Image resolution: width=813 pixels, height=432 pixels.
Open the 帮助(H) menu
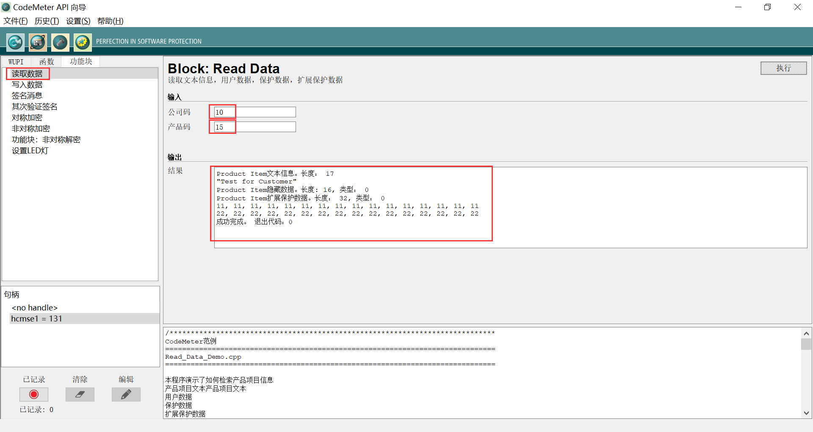(x=111, y=21)
